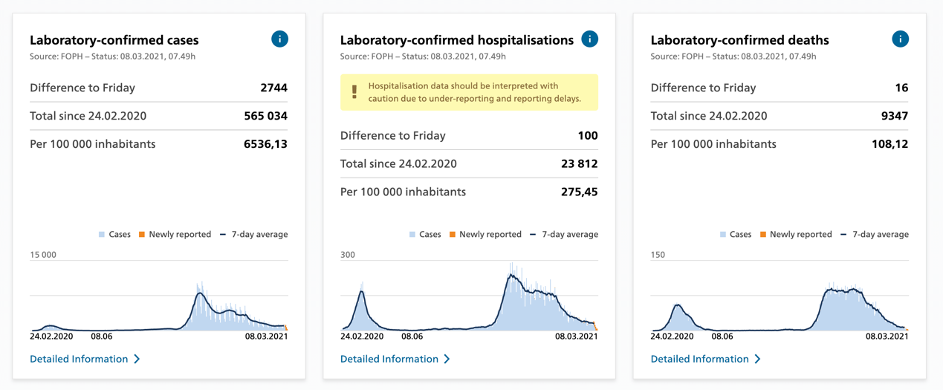
Task: Click orange Newly reported swatch in deaths legend
Action: coord(763,235)
